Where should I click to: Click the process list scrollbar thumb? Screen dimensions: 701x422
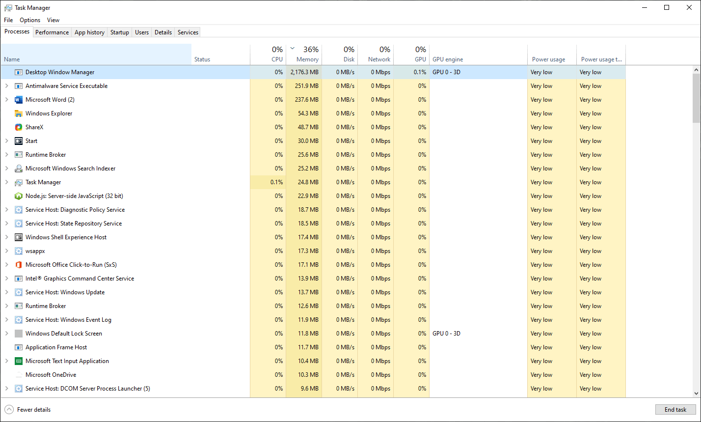tap(697, 98)
